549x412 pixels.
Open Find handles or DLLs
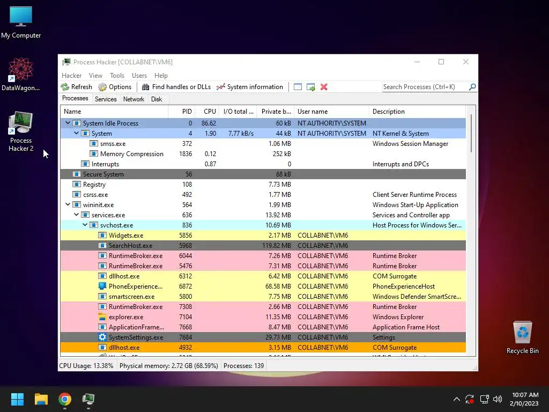[x=176, y=87]
